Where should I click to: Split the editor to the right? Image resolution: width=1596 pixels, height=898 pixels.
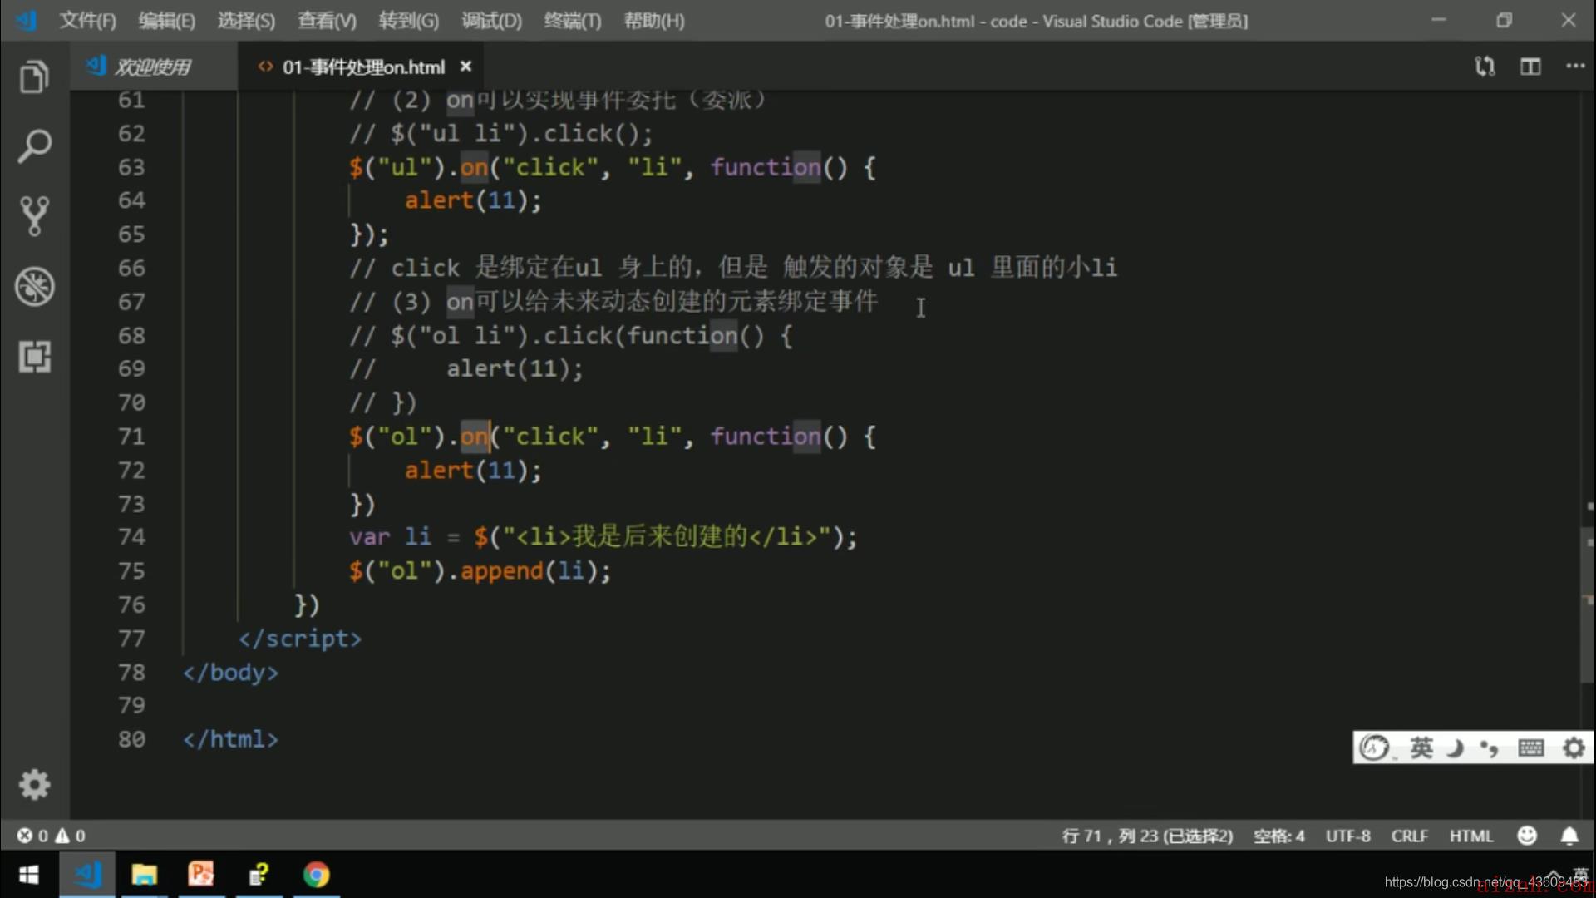point(1530,67)
